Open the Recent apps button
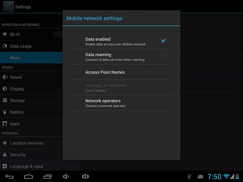Viewport: 243px width, 182px height. pos(48,177)
